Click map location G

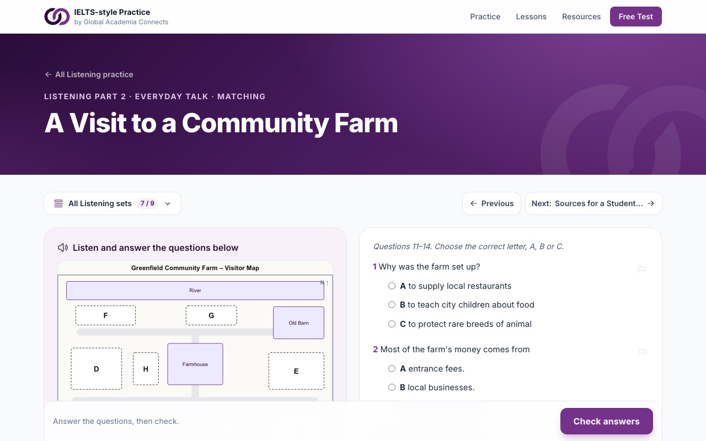211,315
